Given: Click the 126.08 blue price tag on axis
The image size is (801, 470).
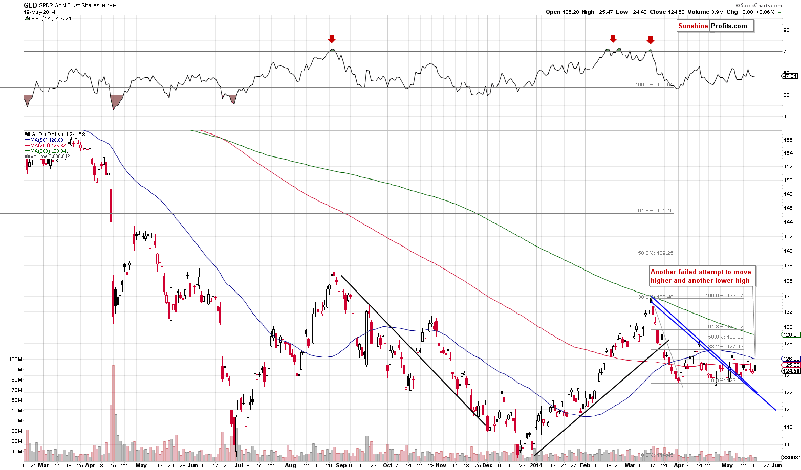Looking at the screenshot, I should click(x=791, y=359).
